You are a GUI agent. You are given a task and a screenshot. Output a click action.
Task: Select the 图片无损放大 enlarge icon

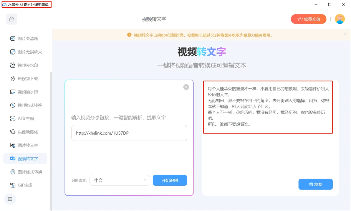[x=13, y=52]
